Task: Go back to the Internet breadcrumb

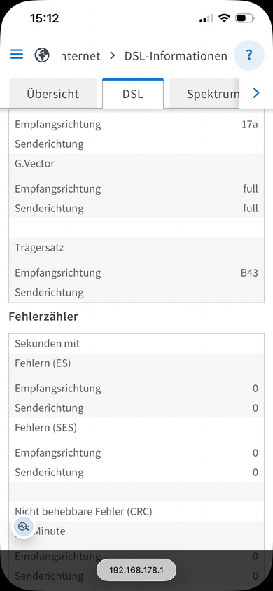Action: point(80,56)
